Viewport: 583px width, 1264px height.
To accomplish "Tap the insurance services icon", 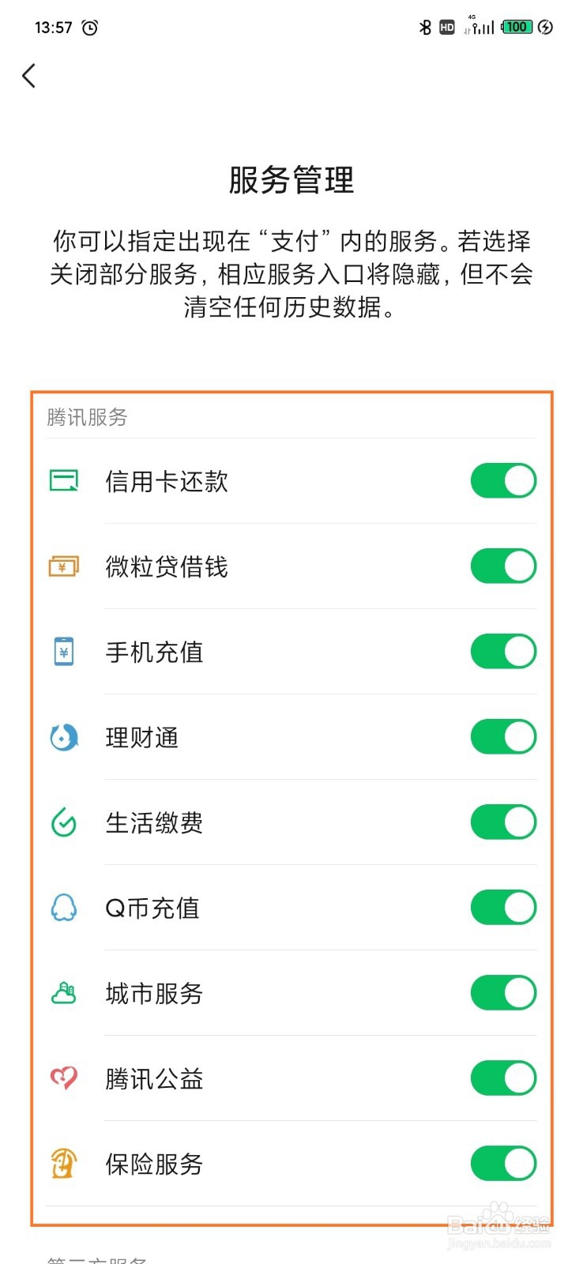I will point(64,1163).
